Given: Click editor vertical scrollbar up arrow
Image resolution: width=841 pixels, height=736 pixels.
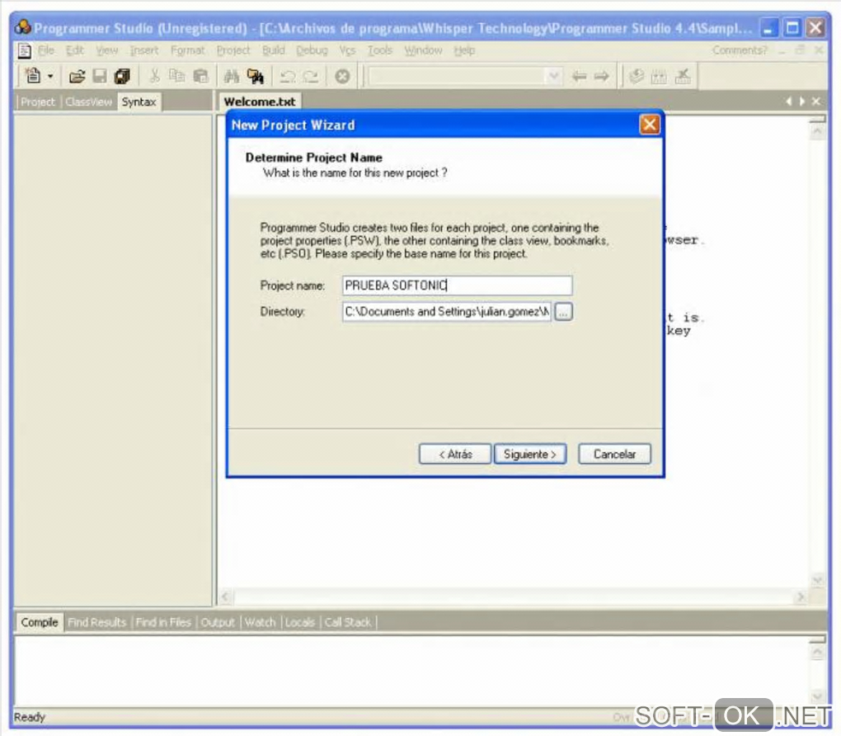Looking at the screenshot, I should 817,130.
